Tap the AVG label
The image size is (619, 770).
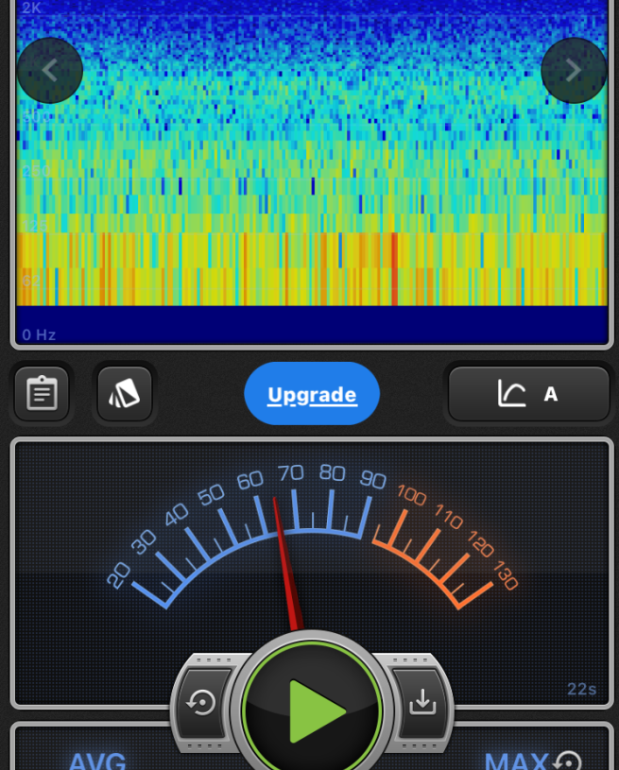[97, 761]
